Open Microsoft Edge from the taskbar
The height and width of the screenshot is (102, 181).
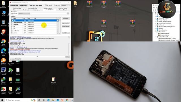tap(48, 100)
